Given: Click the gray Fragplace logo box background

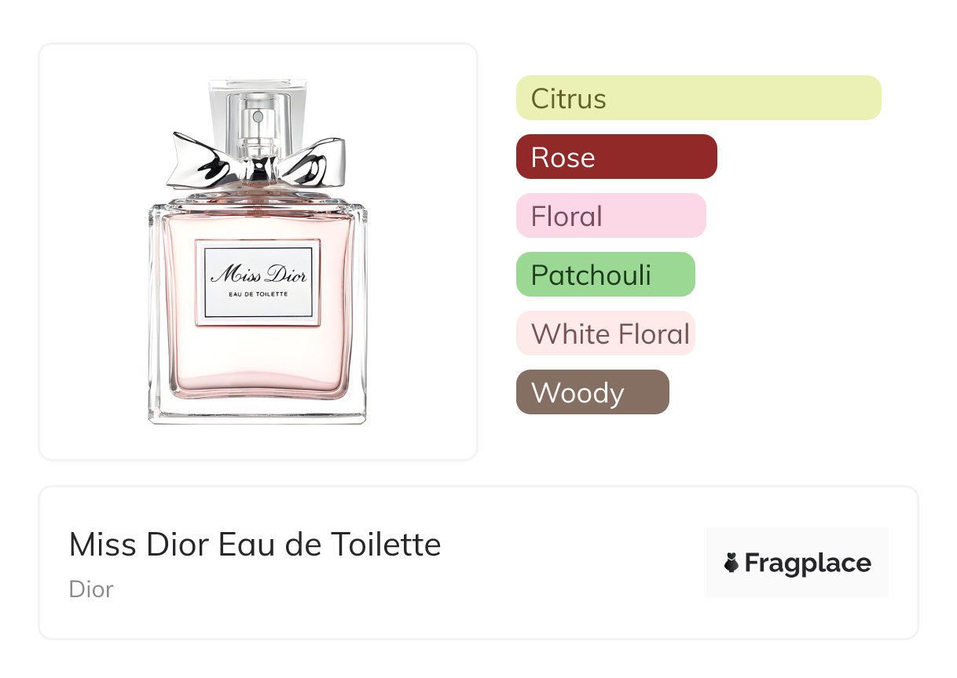Looking at the screenshot, I should tap(797, 563).
